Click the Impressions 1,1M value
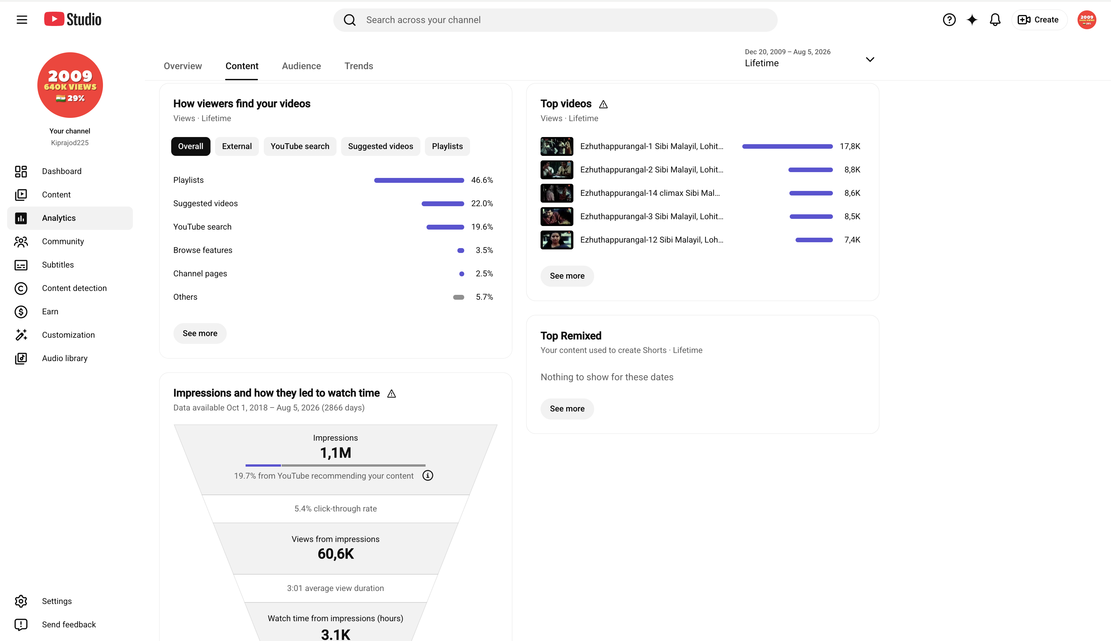This screenshot has height=641, width=1111. [x=336, y=453]
